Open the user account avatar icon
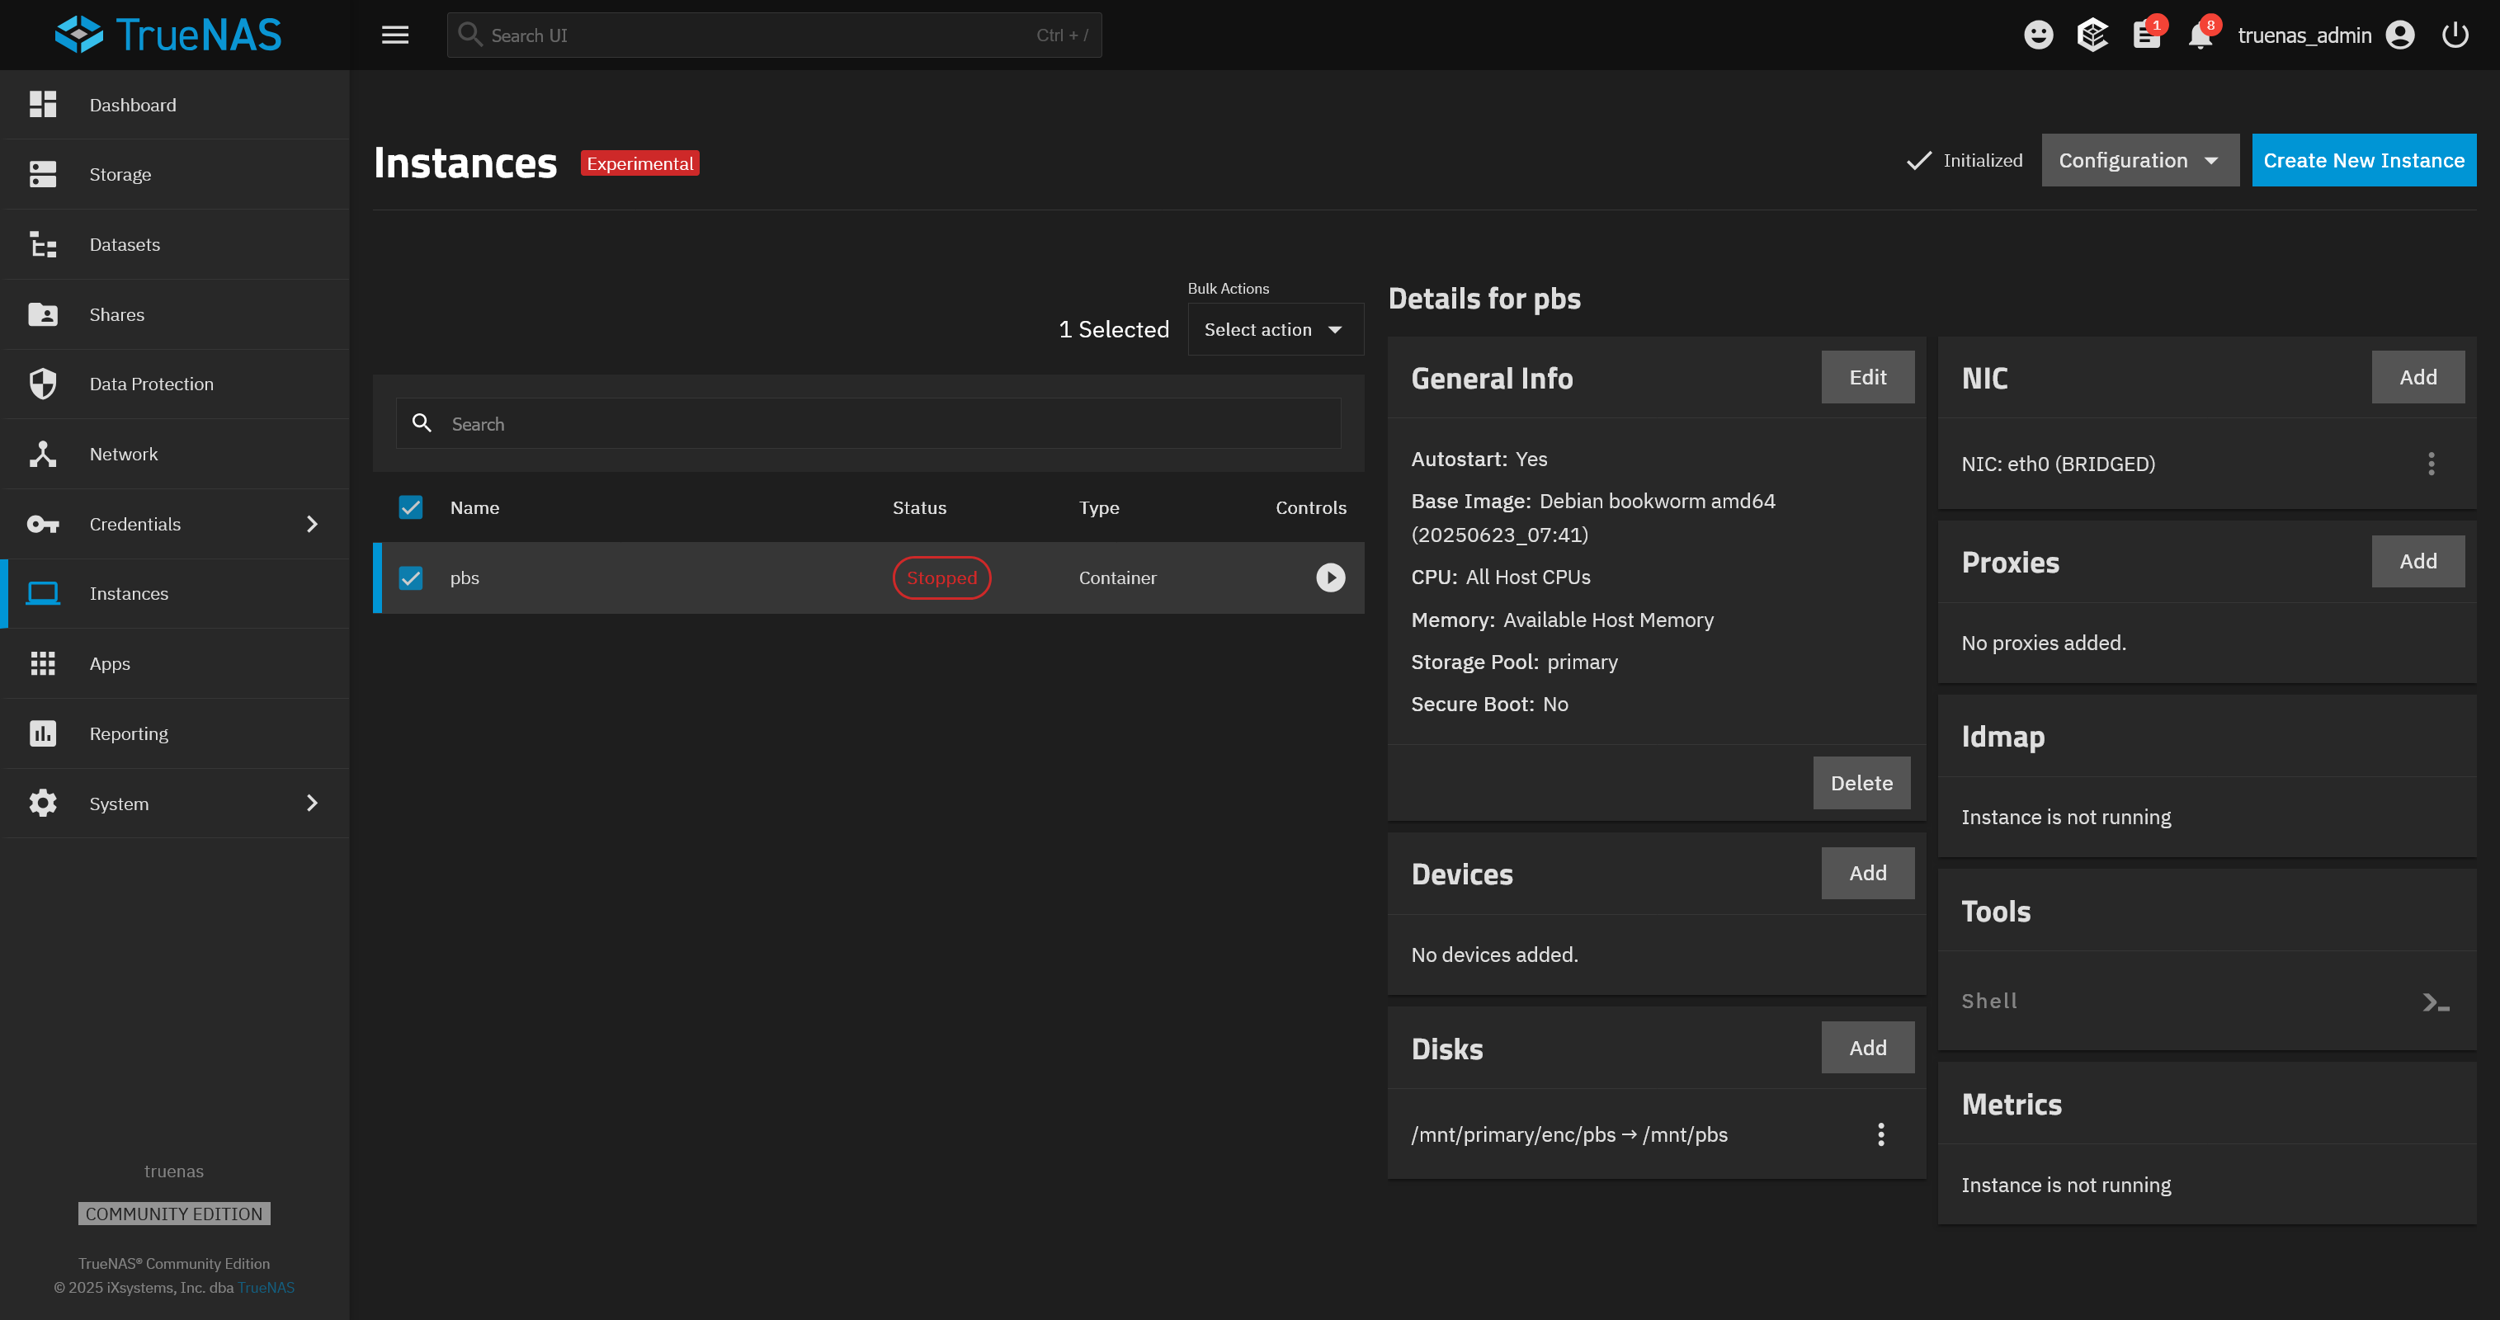 [2400, 35]
